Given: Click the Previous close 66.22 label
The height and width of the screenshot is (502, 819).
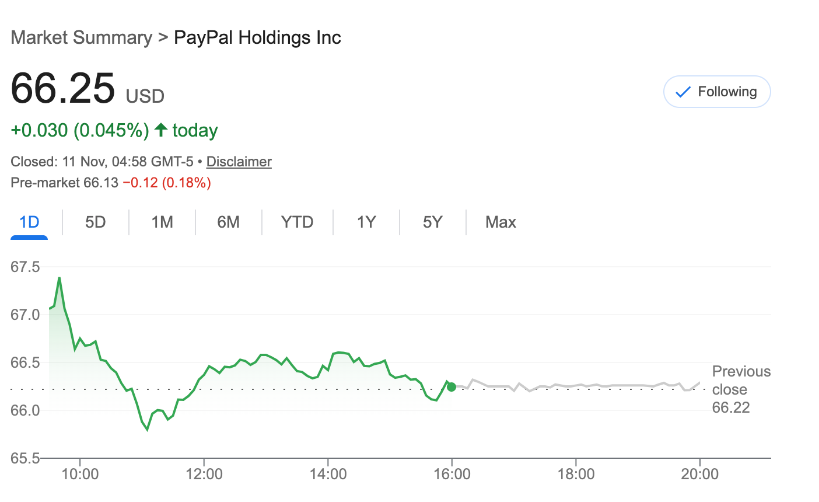Looking at the screenshot, I should [741, 389].
